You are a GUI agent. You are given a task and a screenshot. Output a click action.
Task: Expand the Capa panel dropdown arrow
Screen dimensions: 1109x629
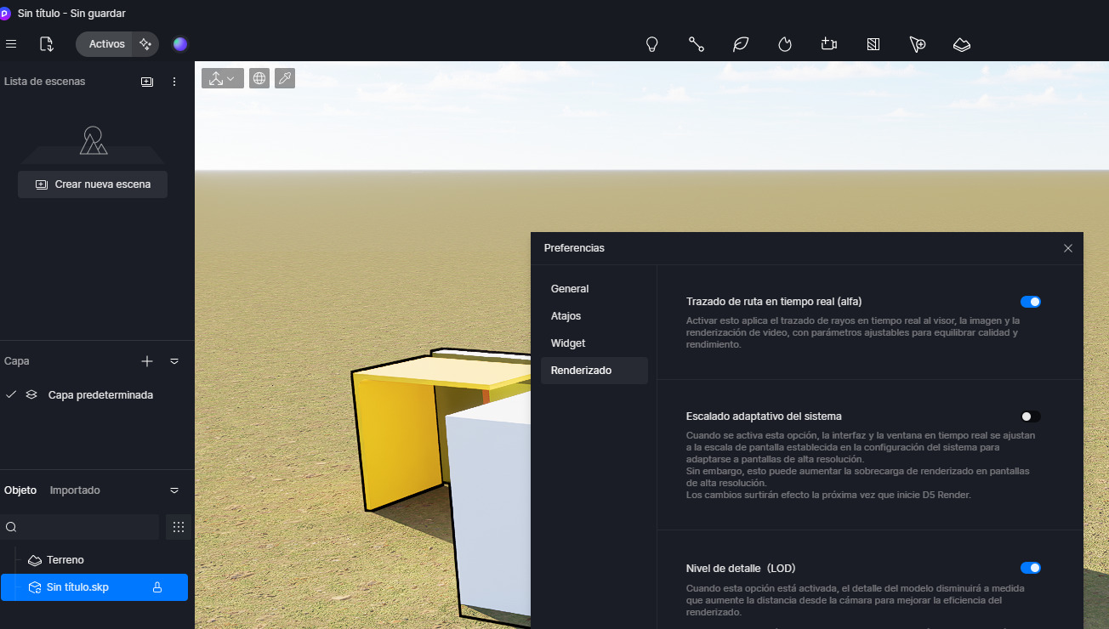tap(174, 361)
